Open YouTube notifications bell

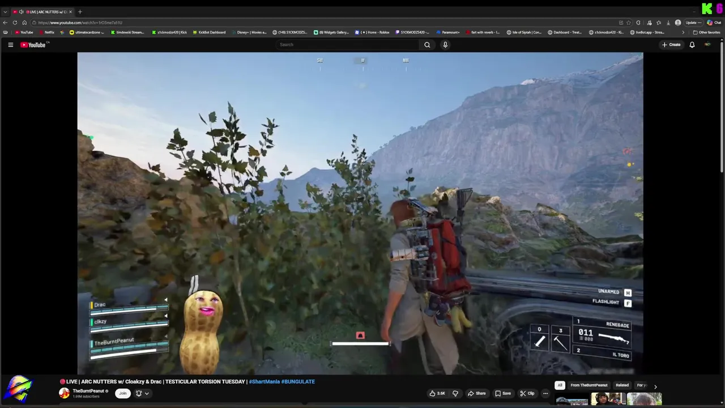[x=692, y=45]
